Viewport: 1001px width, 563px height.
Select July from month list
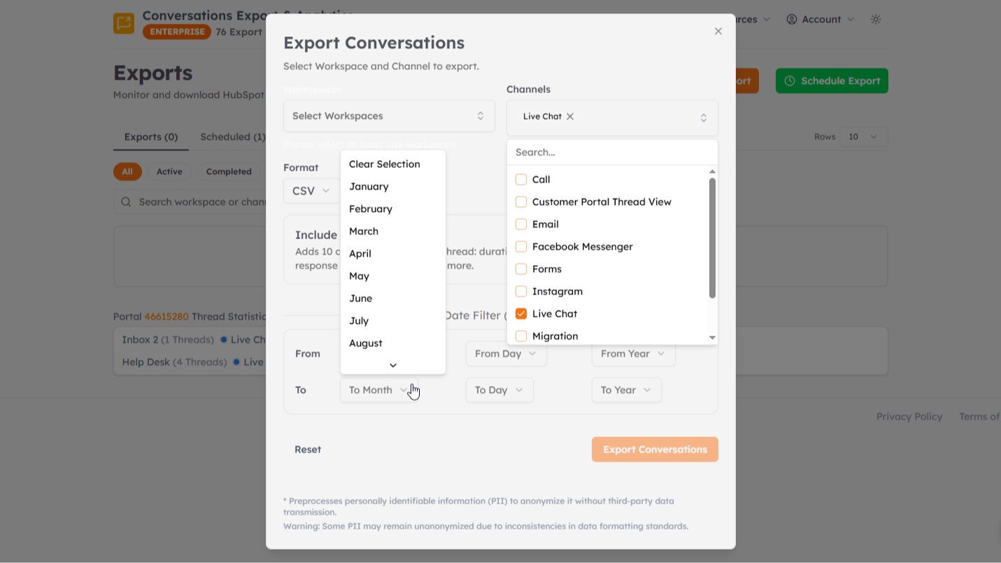click(x=392, y=321)
